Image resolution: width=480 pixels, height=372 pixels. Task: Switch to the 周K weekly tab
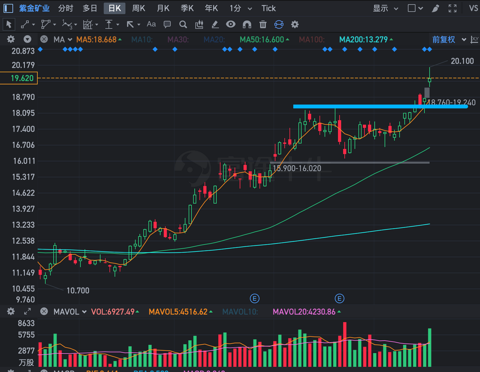pyautogui.click(x=139, y=8)
